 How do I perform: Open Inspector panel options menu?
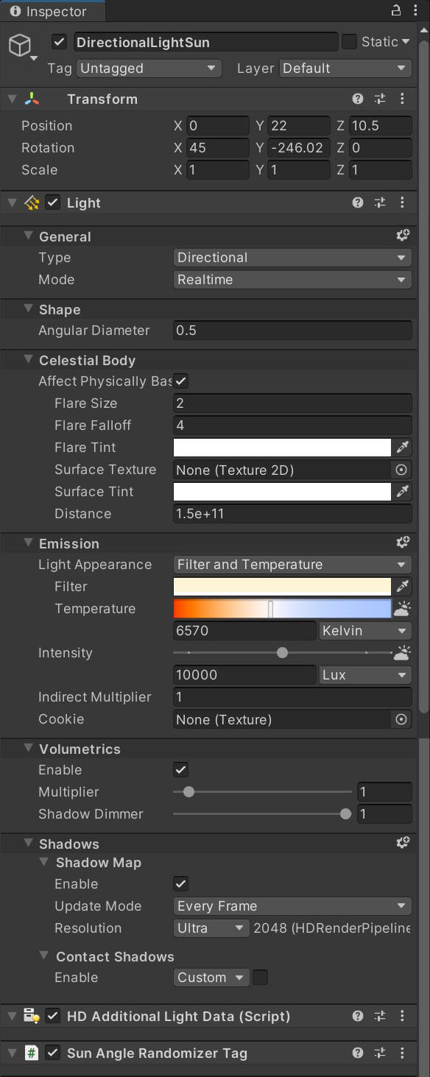[x=418, y=10]
